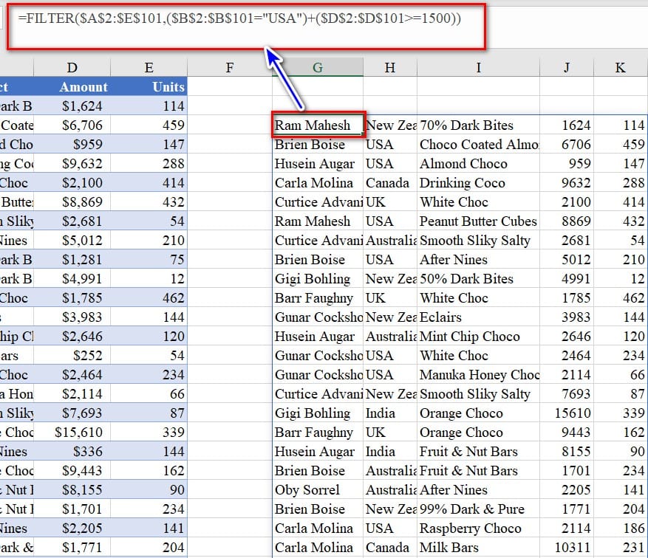
Task: Select the $252 amount cell
Action: [x=83, y=356]
